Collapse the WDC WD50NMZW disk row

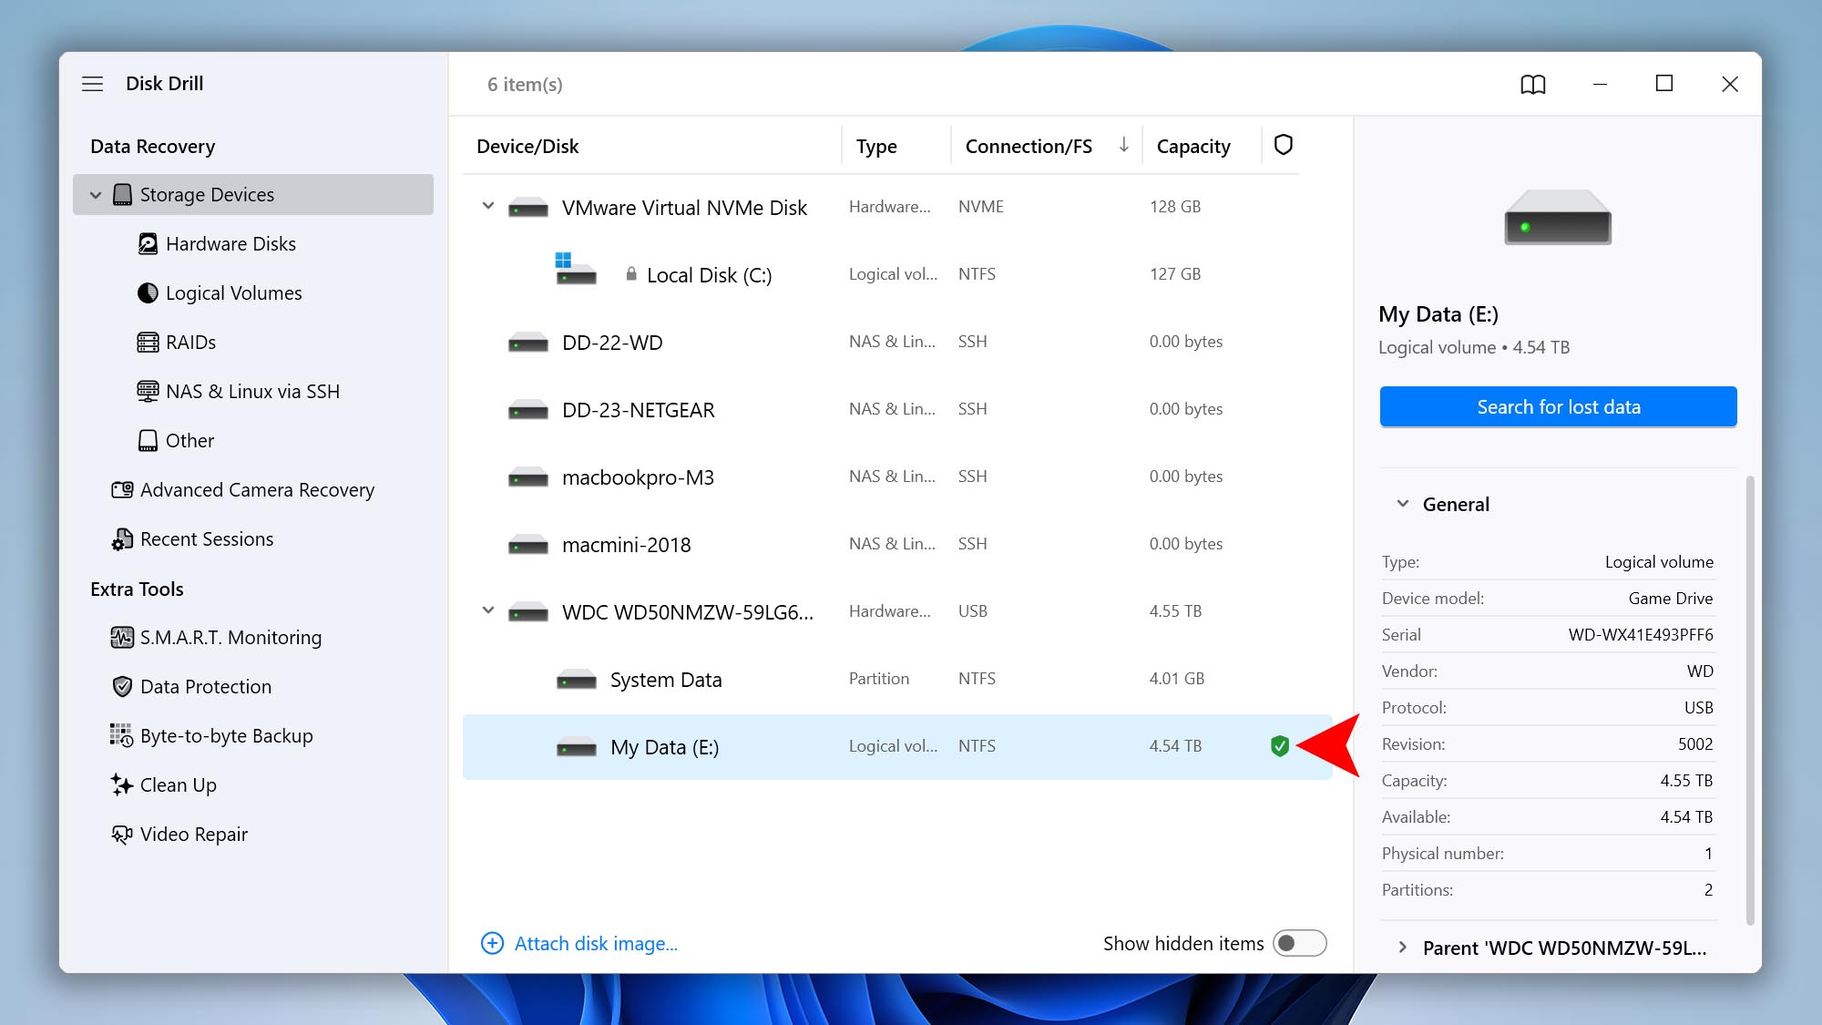click(488, 611)
